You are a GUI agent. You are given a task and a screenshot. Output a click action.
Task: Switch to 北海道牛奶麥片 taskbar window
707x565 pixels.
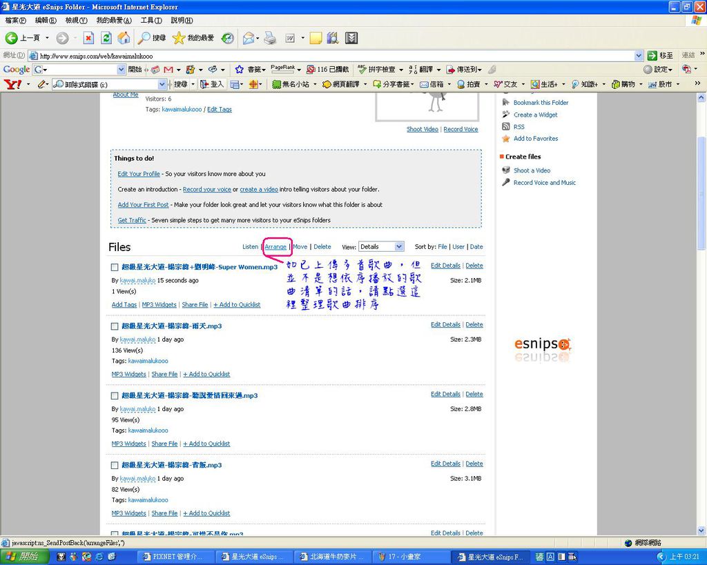tap(333, 557)
